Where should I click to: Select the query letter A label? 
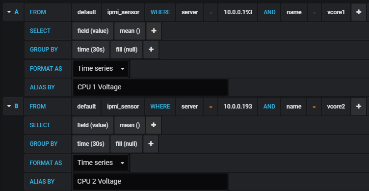click(x=17, y=12)
